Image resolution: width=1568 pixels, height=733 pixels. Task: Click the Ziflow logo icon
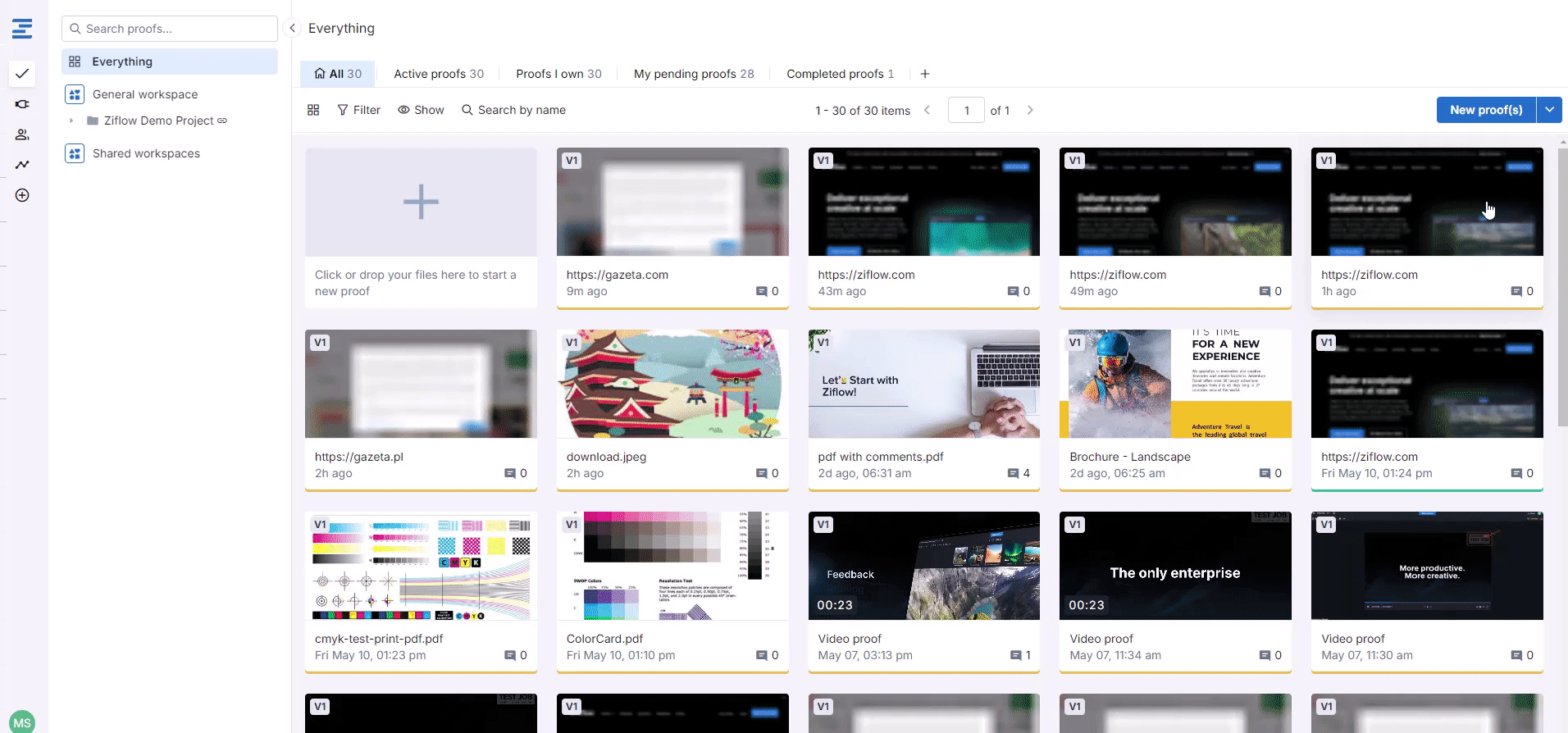coord(22,29)
